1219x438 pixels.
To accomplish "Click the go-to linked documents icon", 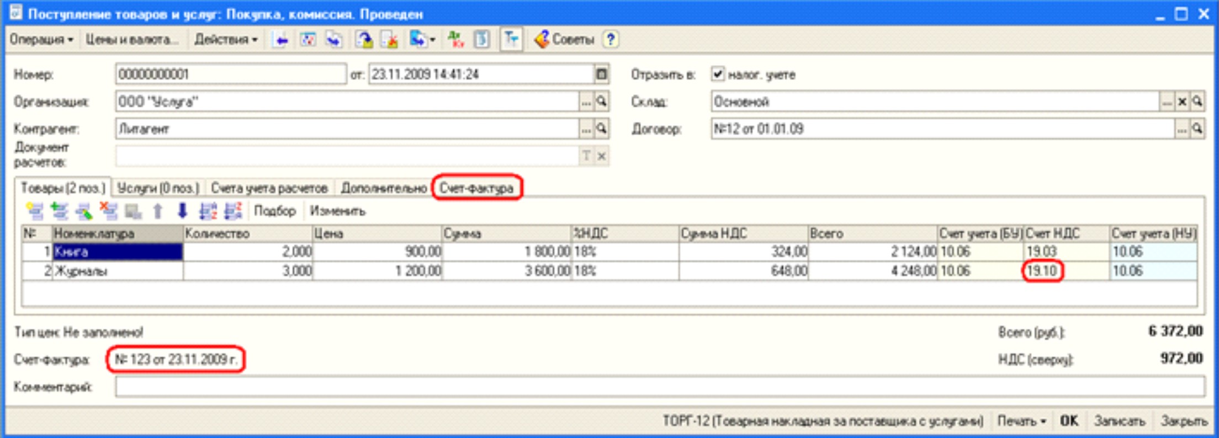I will click(334, 40).
